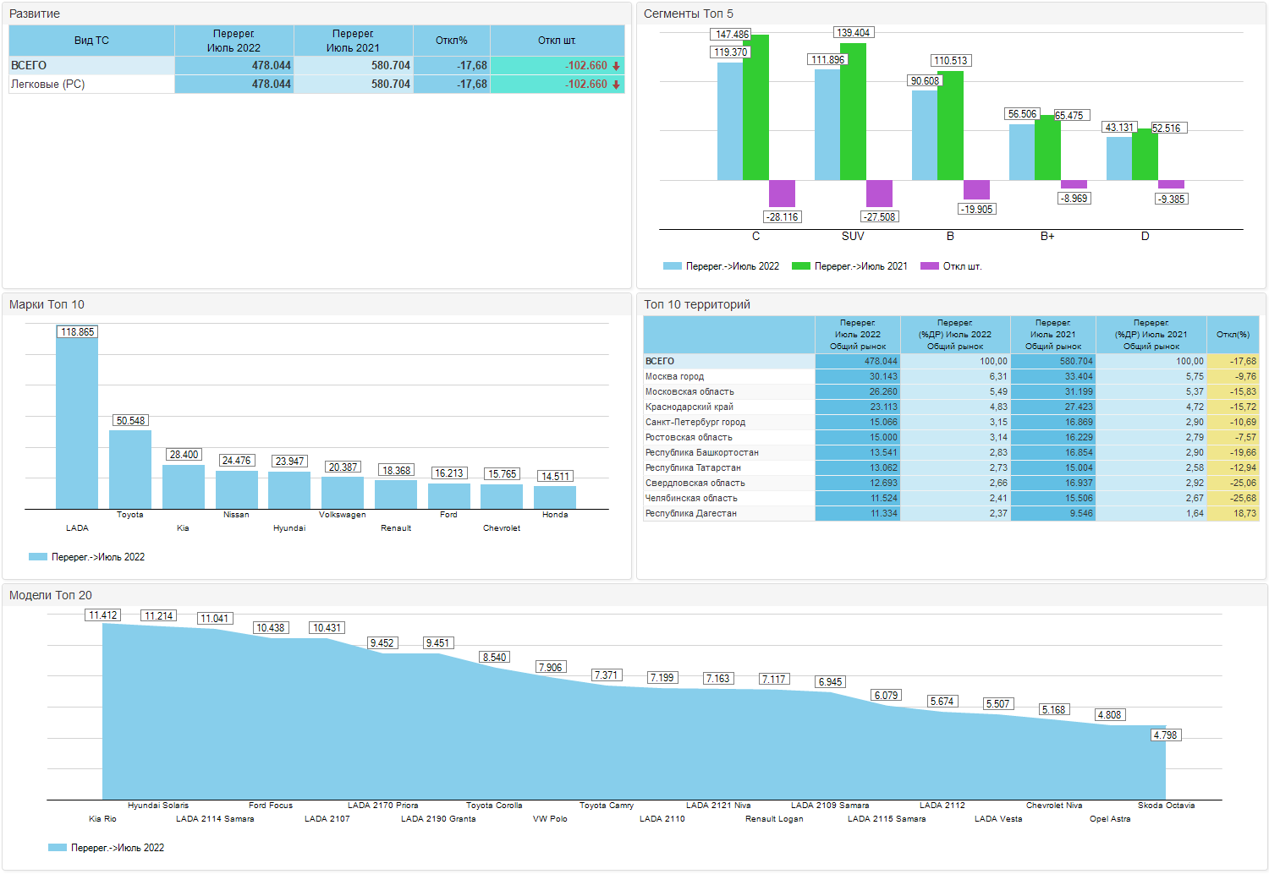Click the Развитие panel title
1269x896 pixels.
tap(35, 14)
